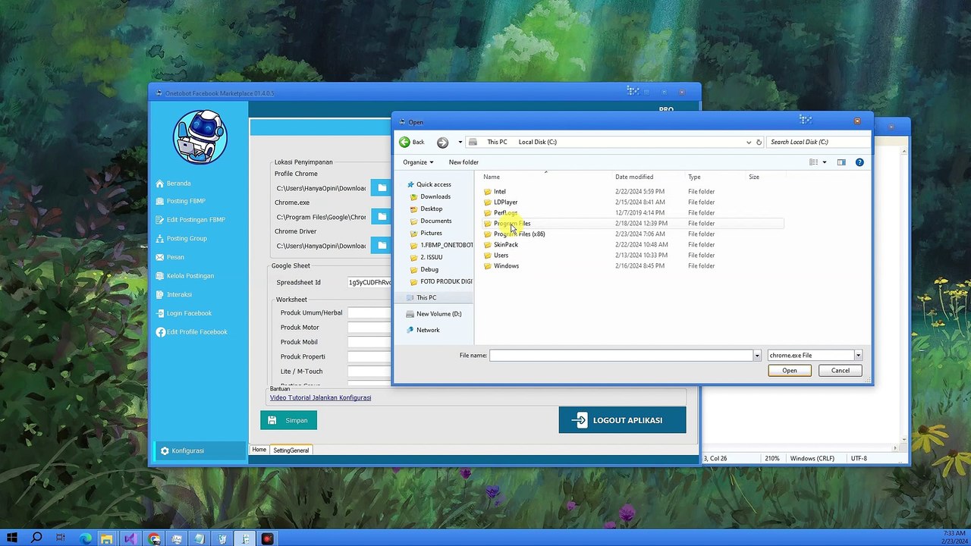Screen dimensions: 971x546
Task: Click the Onetobot robot logo
Action: point(200,136)
